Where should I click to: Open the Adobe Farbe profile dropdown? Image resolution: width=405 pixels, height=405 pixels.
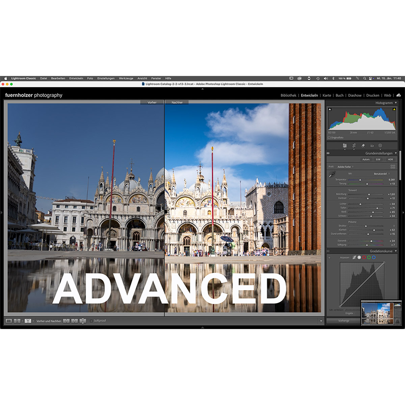345,166
